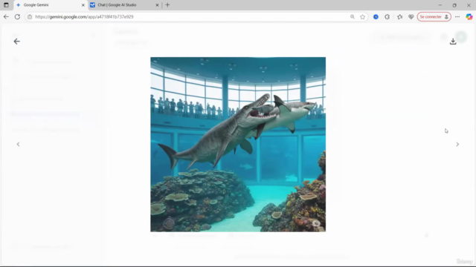This screenshot has height=267, width=476.
Task: Go back with the browser back button
Action: (x=6, y=16)
